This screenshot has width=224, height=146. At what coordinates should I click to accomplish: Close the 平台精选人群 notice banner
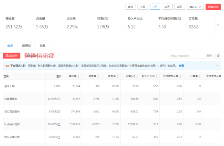click(x=217, y=66)
